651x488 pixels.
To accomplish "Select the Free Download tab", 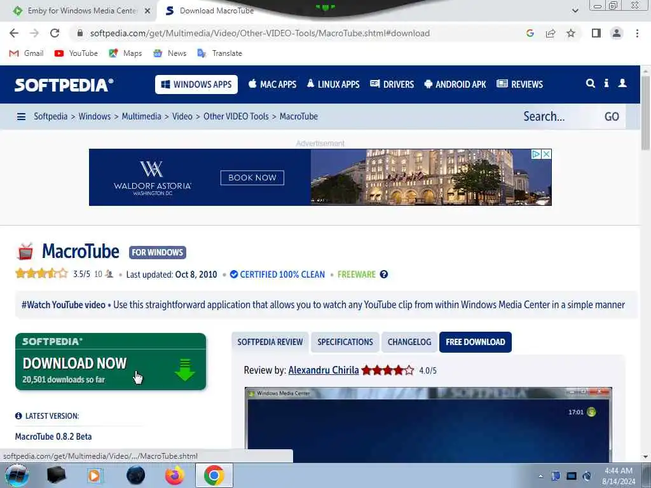I will [x=476, y=342].
